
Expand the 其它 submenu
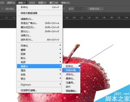click(x=40, y=79)
